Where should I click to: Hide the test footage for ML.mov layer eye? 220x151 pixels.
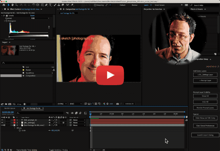pos(2,125)
